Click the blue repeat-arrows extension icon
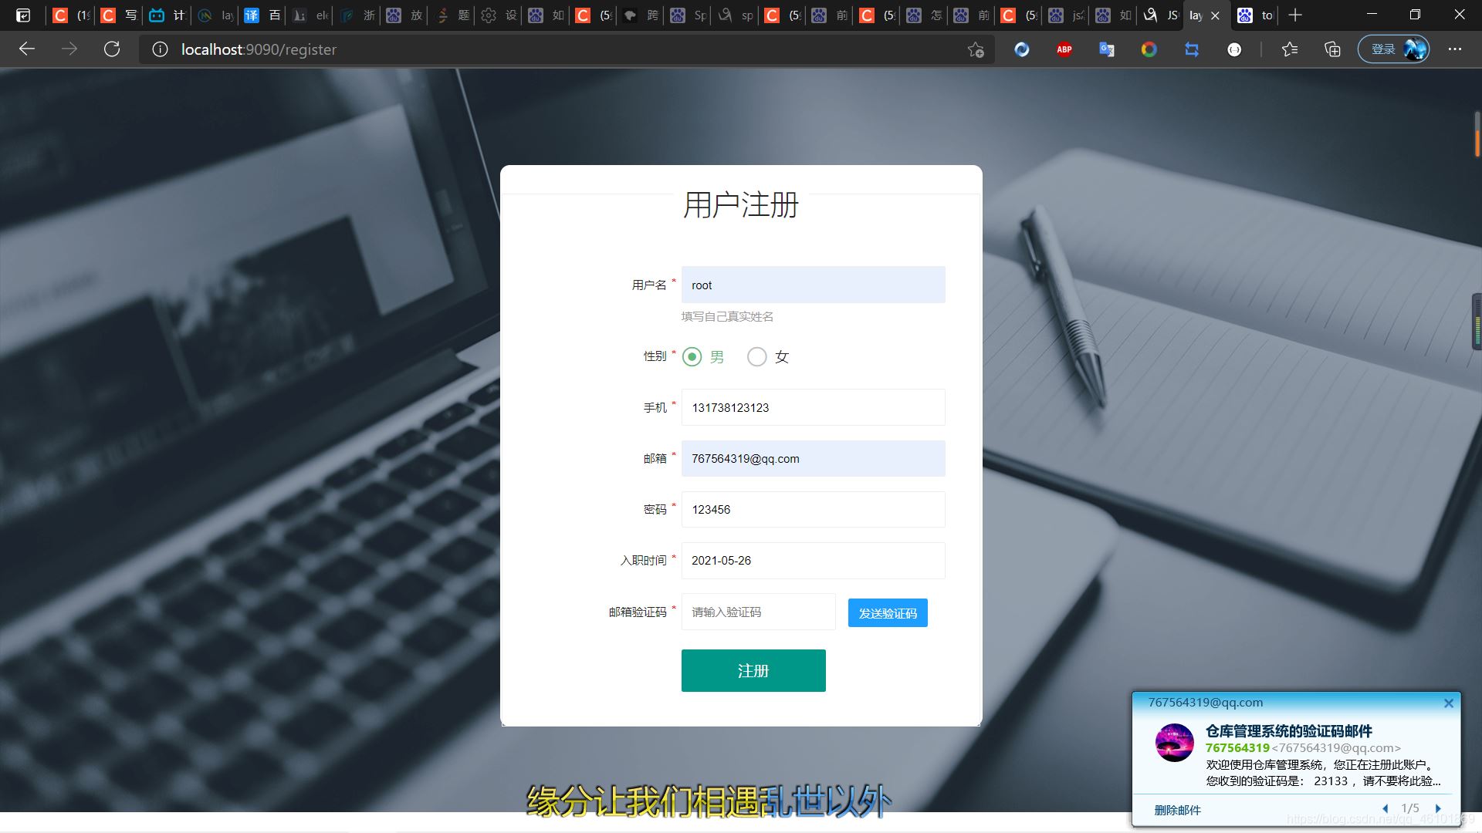Image resolution: width=1482 pixels, height=833 pixels. (1193, 49)
